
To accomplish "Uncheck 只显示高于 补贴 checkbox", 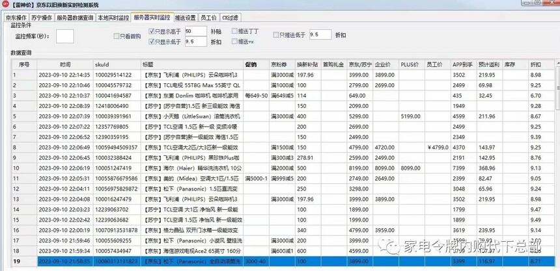I will [152, 31].
